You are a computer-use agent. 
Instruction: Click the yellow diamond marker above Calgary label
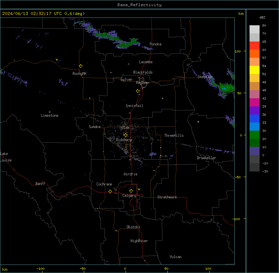[131, 191]
